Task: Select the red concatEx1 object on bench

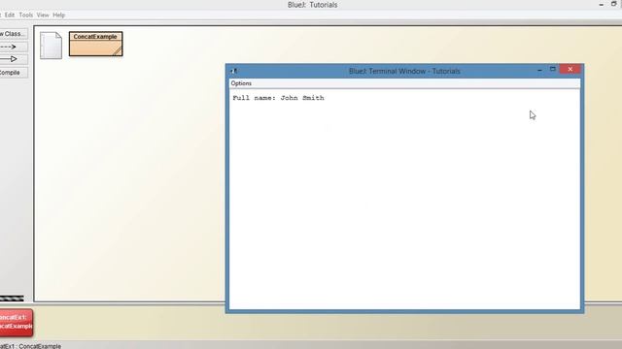Action: pos(17,322)
